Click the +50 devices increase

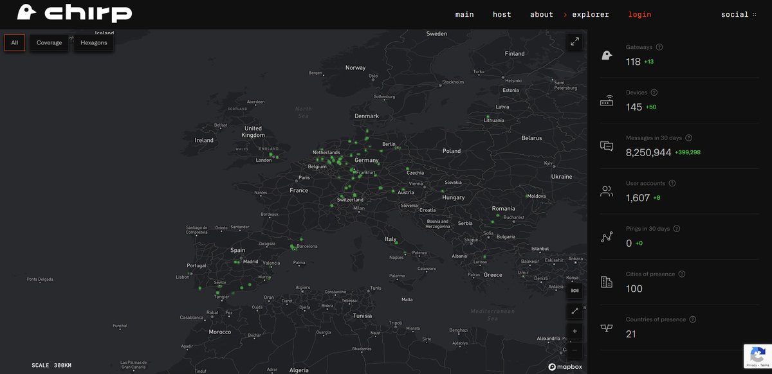pyautogui.click(x=651, y=107)
